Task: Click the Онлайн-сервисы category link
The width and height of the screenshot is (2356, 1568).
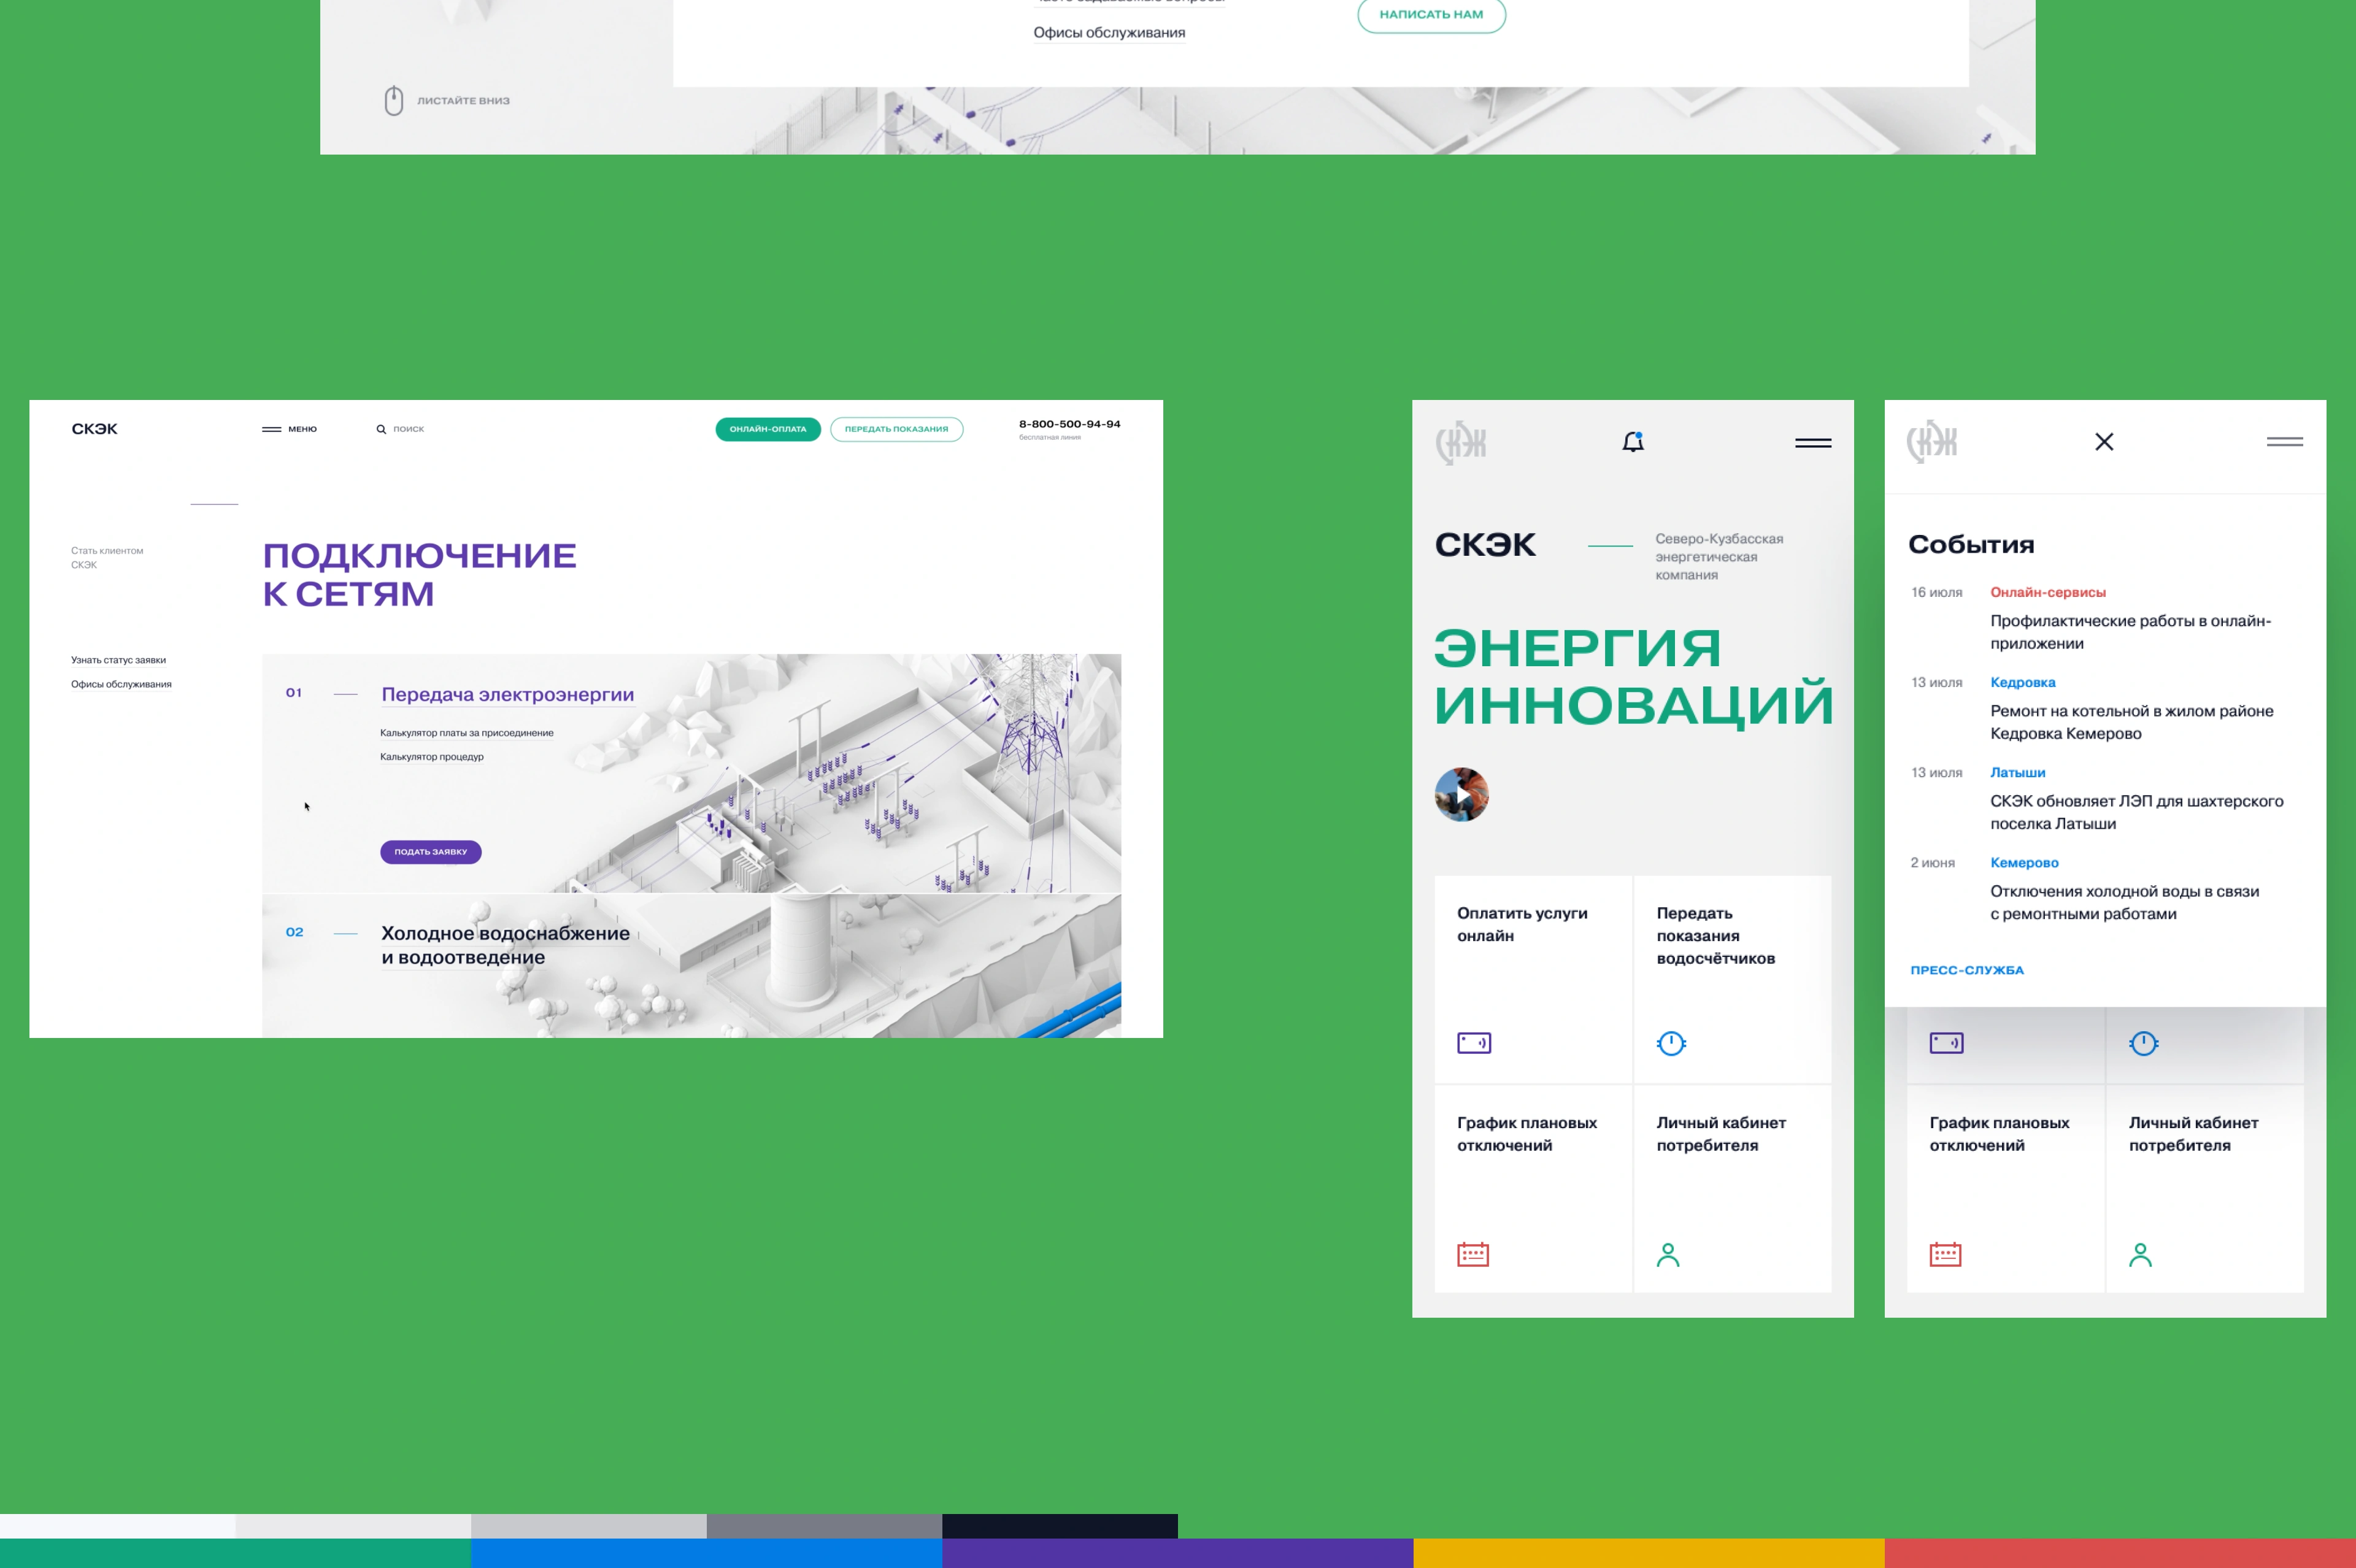Action: coord(2048,592)
